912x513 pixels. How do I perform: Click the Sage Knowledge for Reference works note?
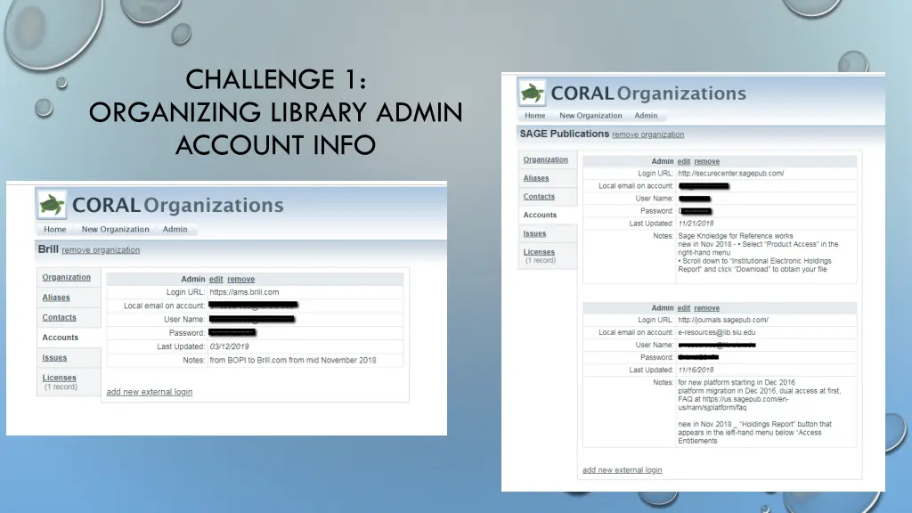tap(735, 236)
